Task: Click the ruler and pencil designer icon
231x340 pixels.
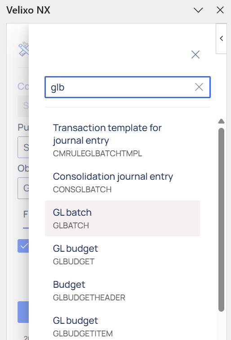Action: coord(24,49)
